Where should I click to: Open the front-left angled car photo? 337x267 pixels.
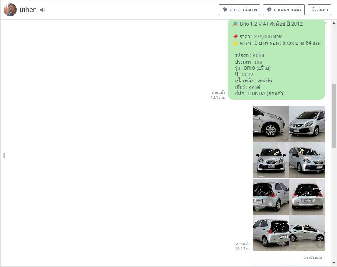(x=307, y=160)
